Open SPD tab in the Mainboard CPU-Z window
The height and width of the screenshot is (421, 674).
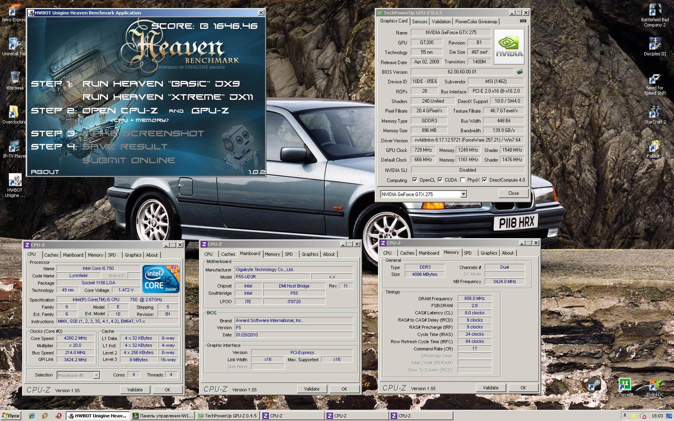tap(289, 254)
